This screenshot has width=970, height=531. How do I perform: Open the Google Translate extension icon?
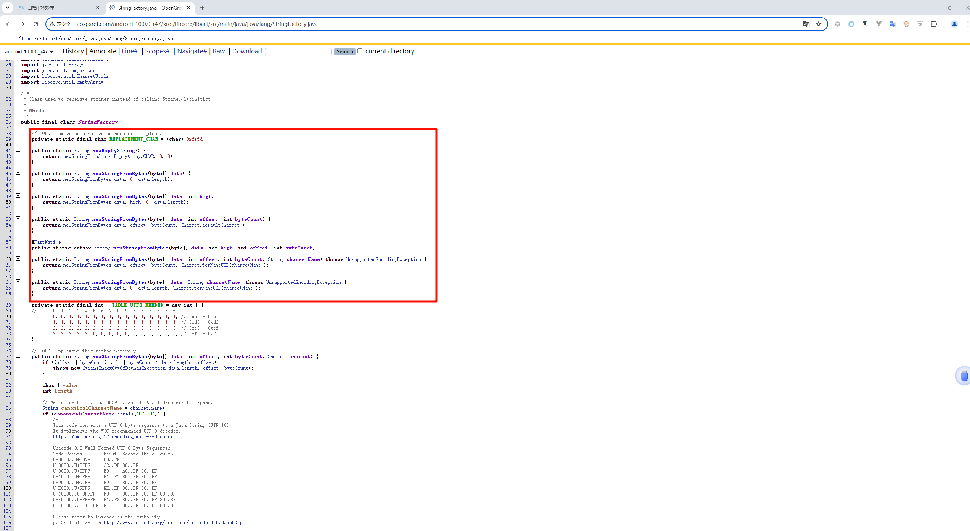(892, 24)
